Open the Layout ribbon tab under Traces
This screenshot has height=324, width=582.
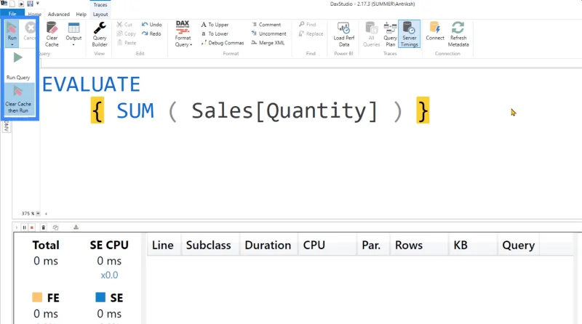pyautogui.click(x=100, y=15)
